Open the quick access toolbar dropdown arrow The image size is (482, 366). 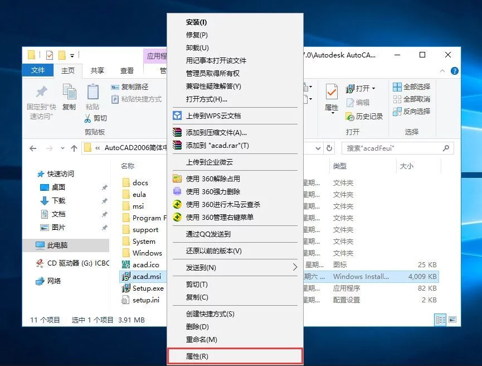coord(72,56)
